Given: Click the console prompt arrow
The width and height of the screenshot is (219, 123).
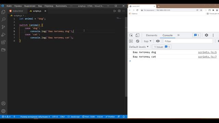Looking at the screenshot, I should click(x=130, y=61).
